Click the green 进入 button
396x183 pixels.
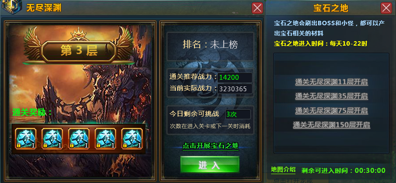(210, 164)
